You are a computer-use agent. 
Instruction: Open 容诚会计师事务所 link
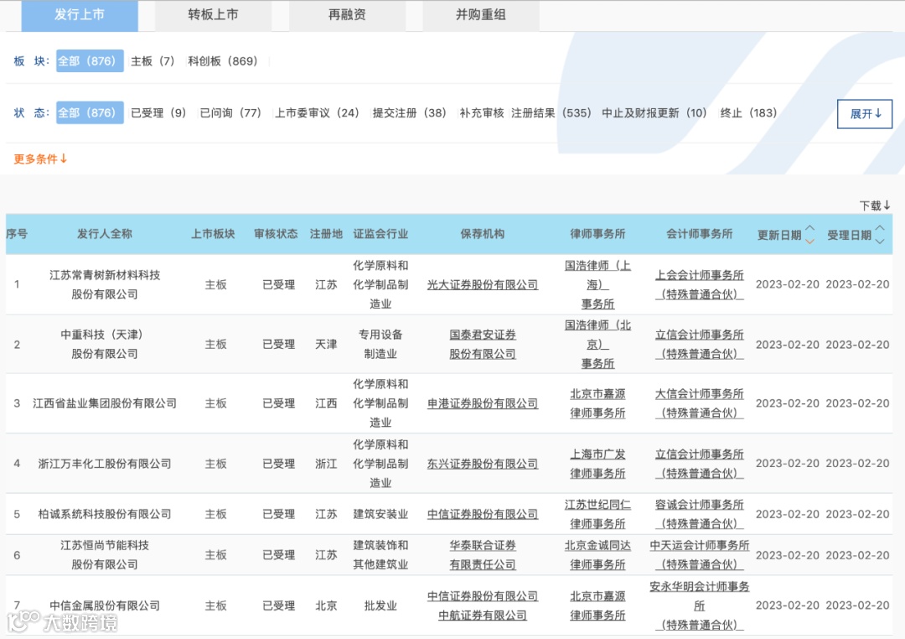pyautogui.click(x=700, y=513)
